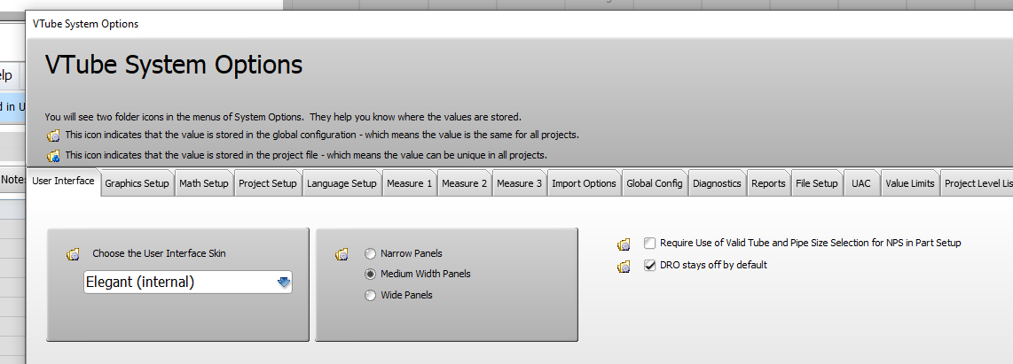Go to Measure 1 tab
Image resolution: width=1013 pixels, height=364 pixels.
pos(410,183)
